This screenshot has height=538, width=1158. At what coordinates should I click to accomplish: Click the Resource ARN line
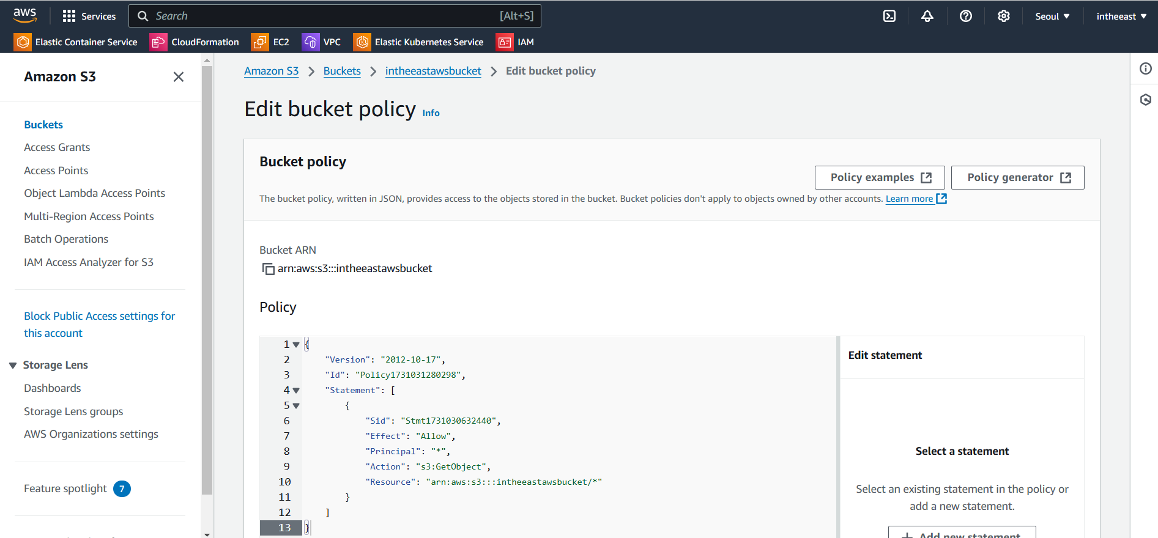pyautogui.click(x=484, y=482)
